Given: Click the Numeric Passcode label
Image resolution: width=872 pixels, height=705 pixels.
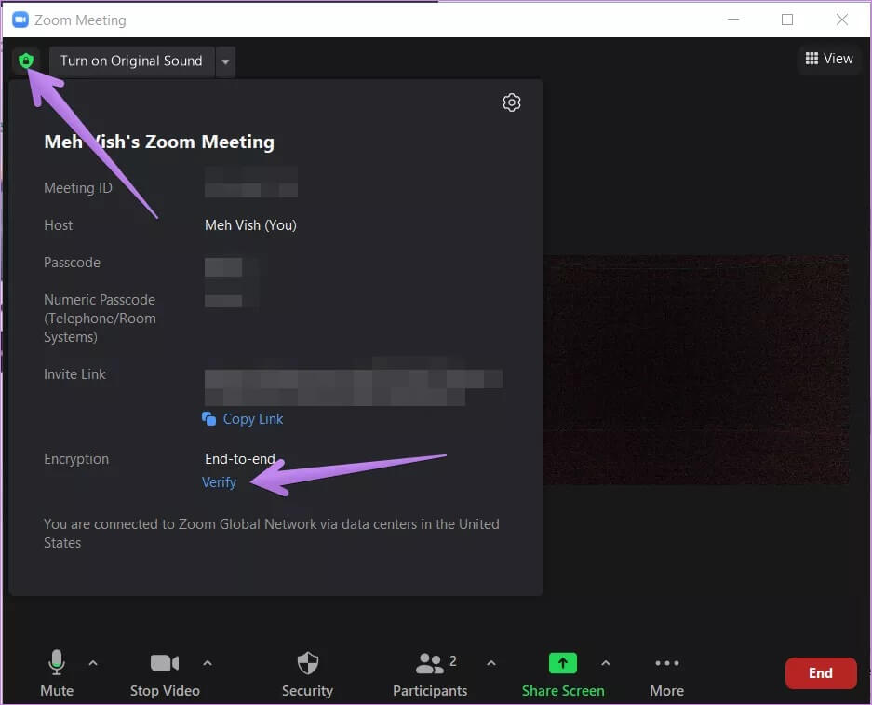Looking at the screenshot, I should tap(101, 319).
